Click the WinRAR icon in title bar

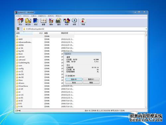coord(16,13)
